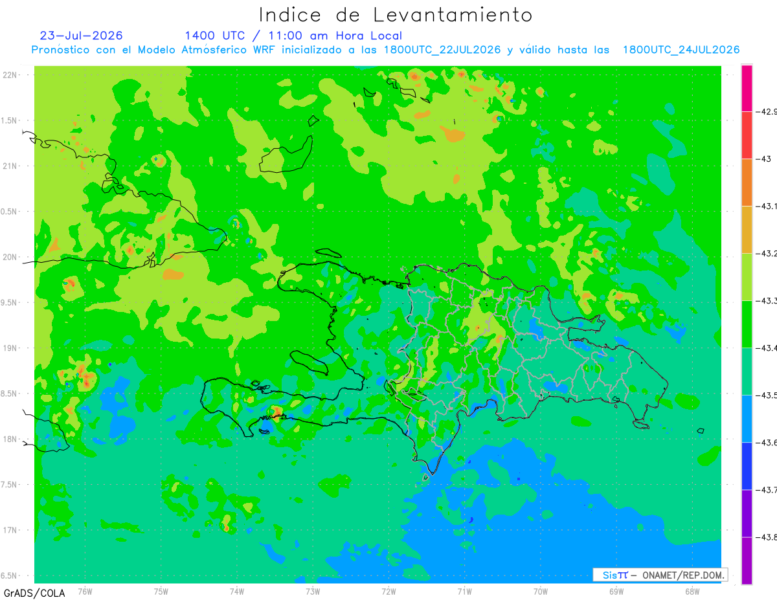This screenshot has height=600, width=777.
Task: Click the 70W longitude label
Action: tap(541, 591)
